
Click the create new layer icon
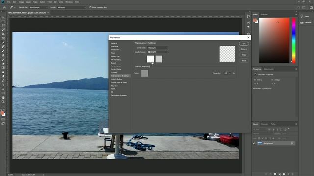288,174
